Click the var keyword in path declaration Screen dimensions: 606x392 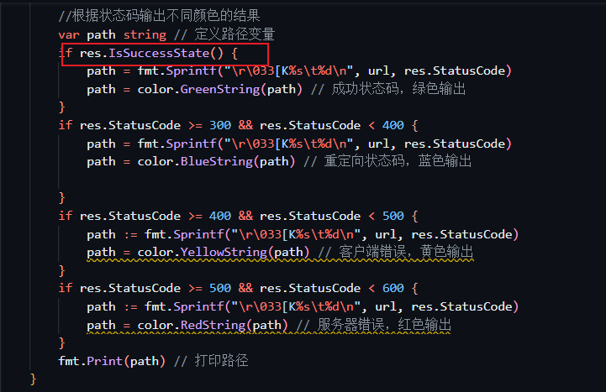69,34
